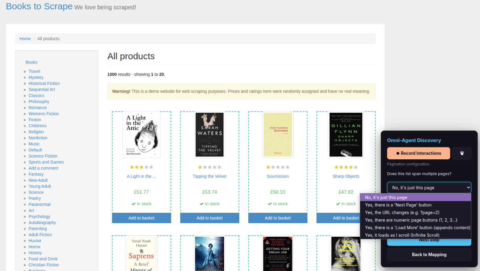Choose the URL changes (?page=2) option
Image resolution: width=480 pixels, height=271 pixels.
point(416,212)
